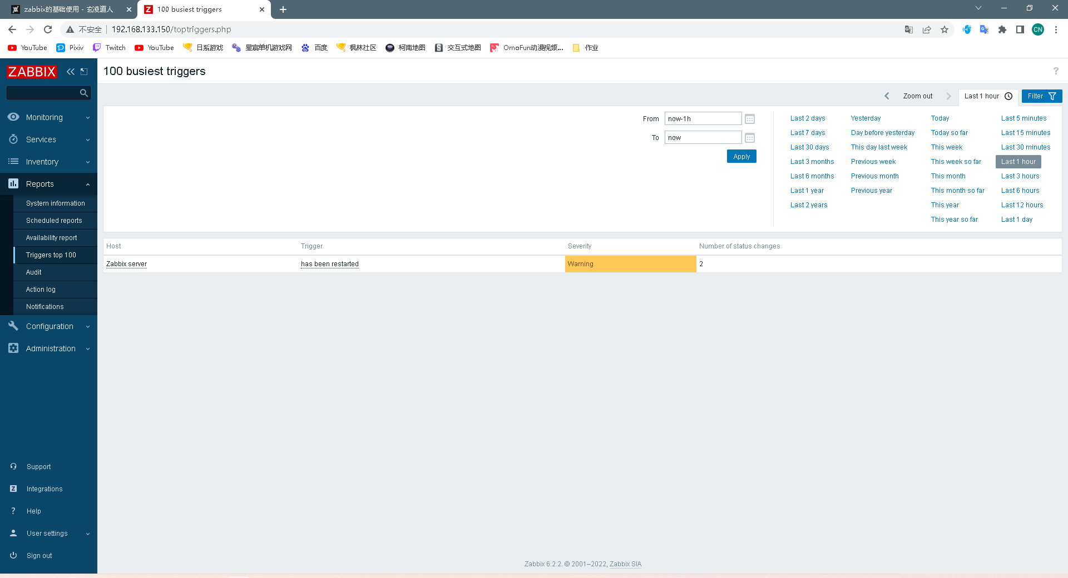Open the Twitch bookmark
This screenshot has height=578, width=1068.
tap(109, 48)
